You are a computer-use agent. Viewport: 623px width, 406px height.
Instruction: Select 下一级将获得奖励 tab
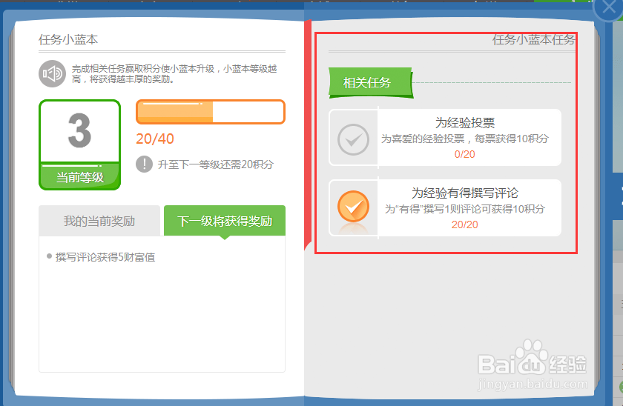[225, 221]
